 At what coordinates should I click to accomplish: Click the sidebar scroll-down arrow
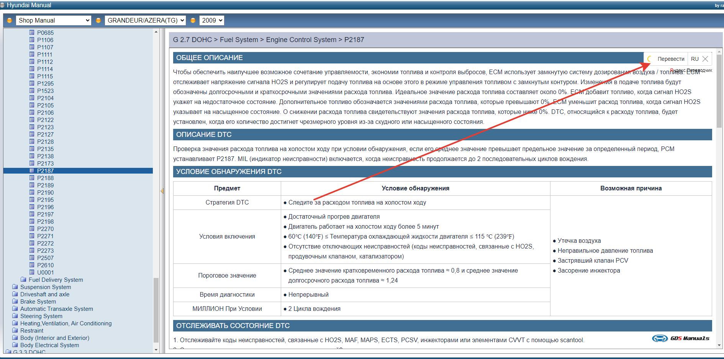(156, 350)
